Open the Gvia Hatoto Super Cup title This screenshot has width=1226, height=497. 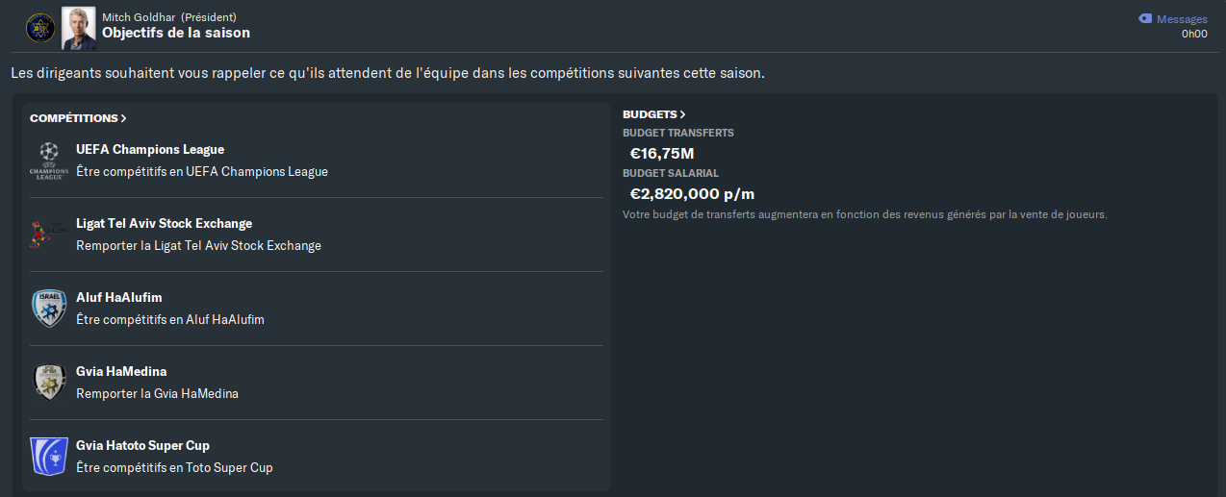[x=142, y=446]
